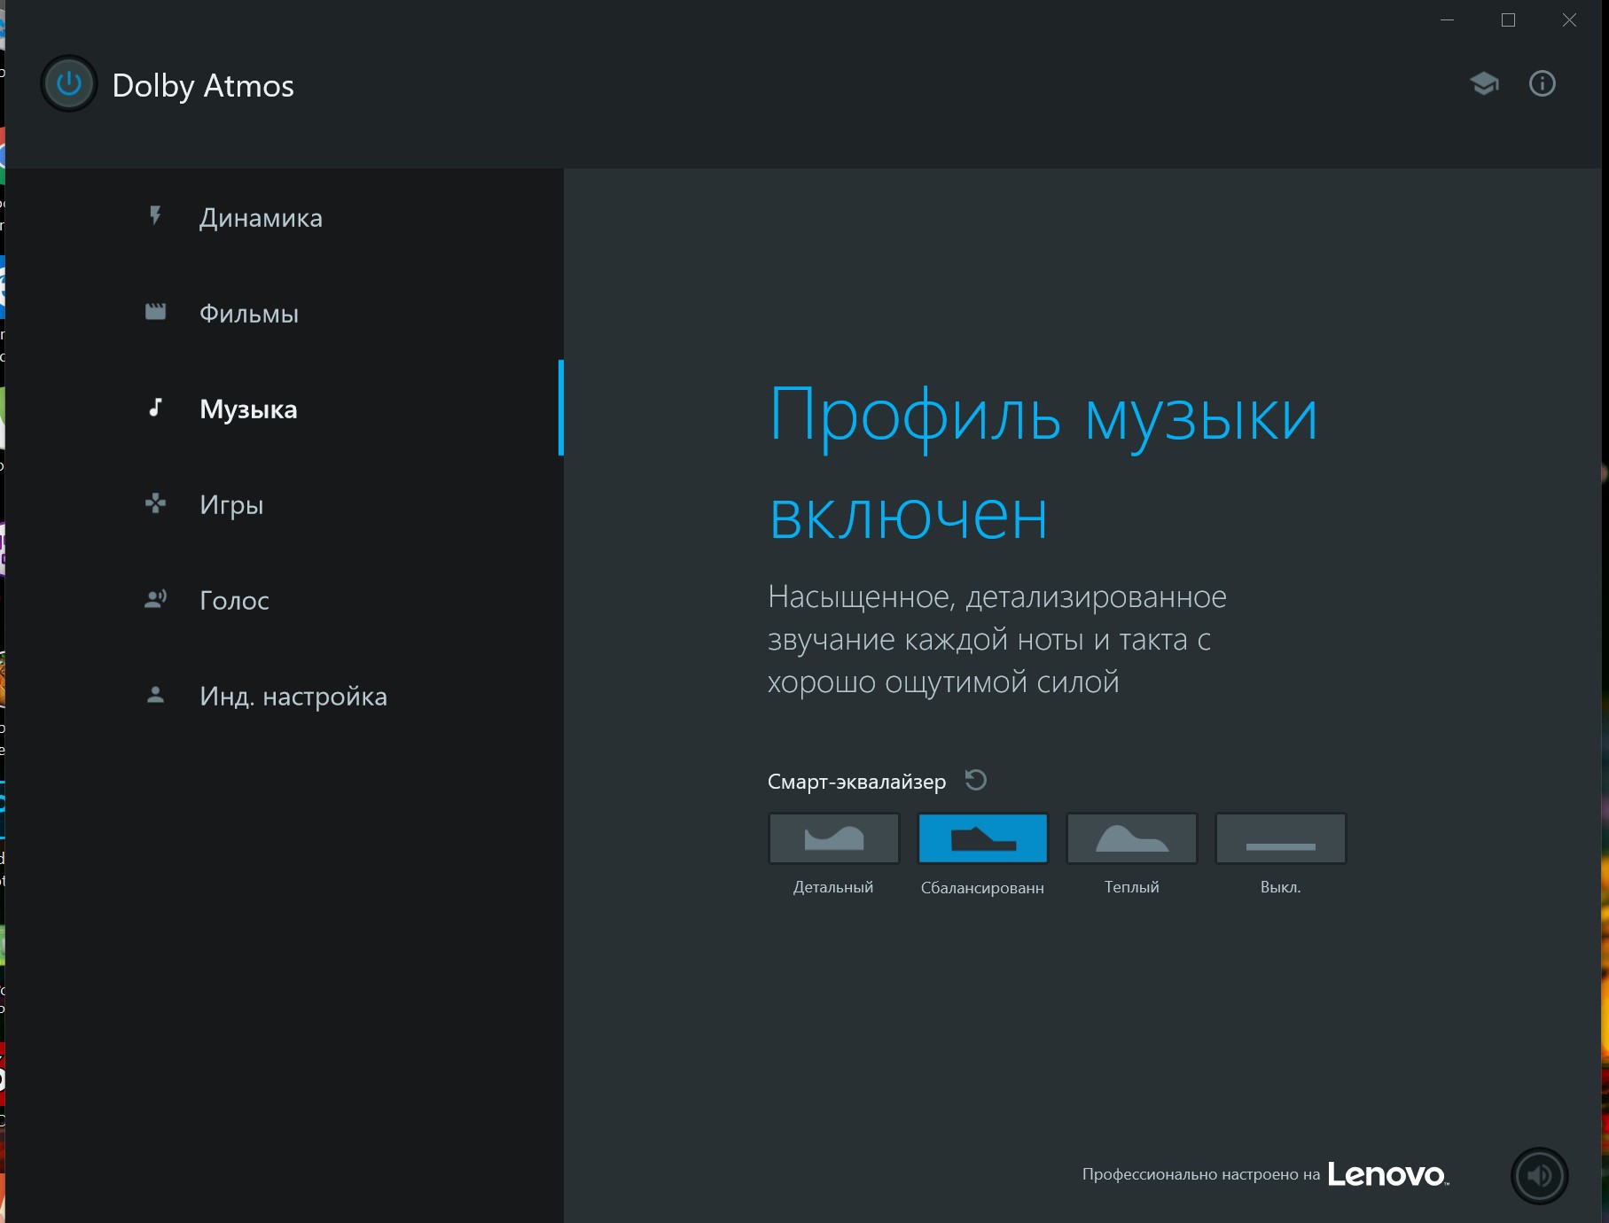Open the info icon in header
Image resolution: width=1609 pixels, height=1223 pixels.
[x=1543, y=83]
